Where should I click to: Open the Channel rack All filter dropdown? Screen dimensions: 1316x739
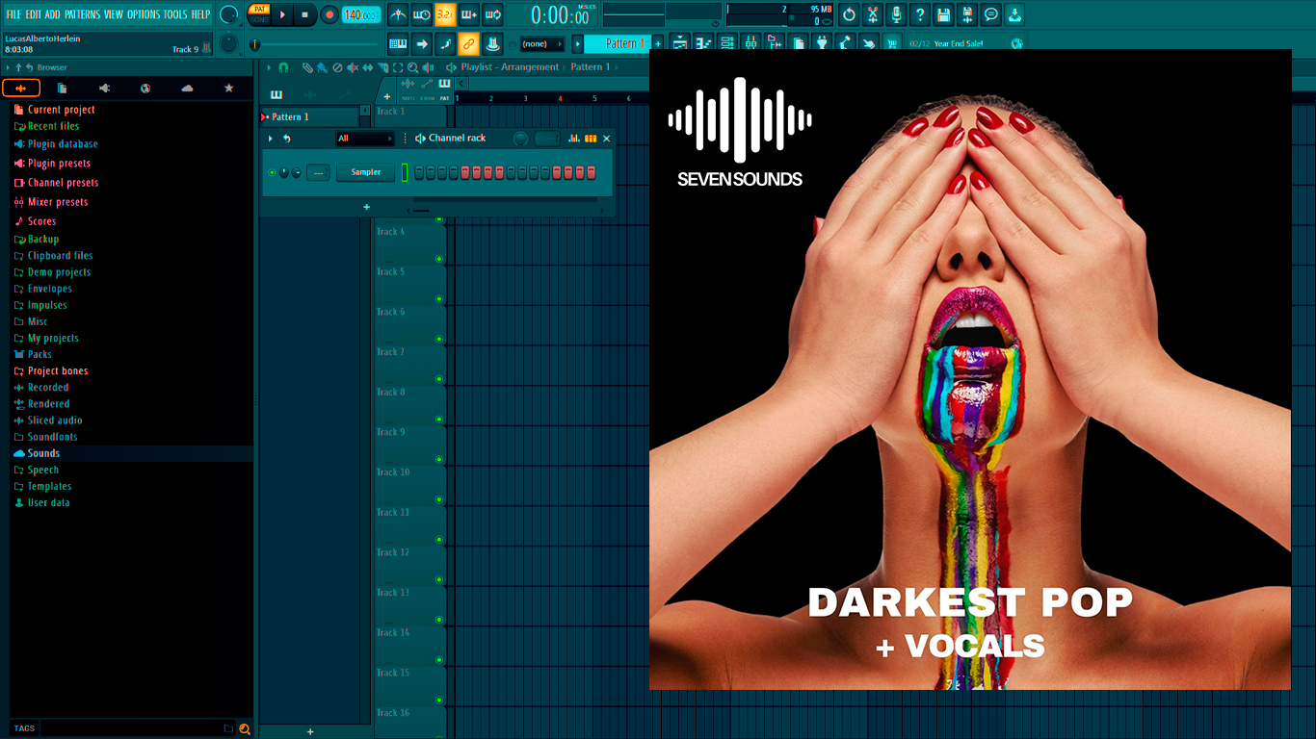(x=365, y=139)
